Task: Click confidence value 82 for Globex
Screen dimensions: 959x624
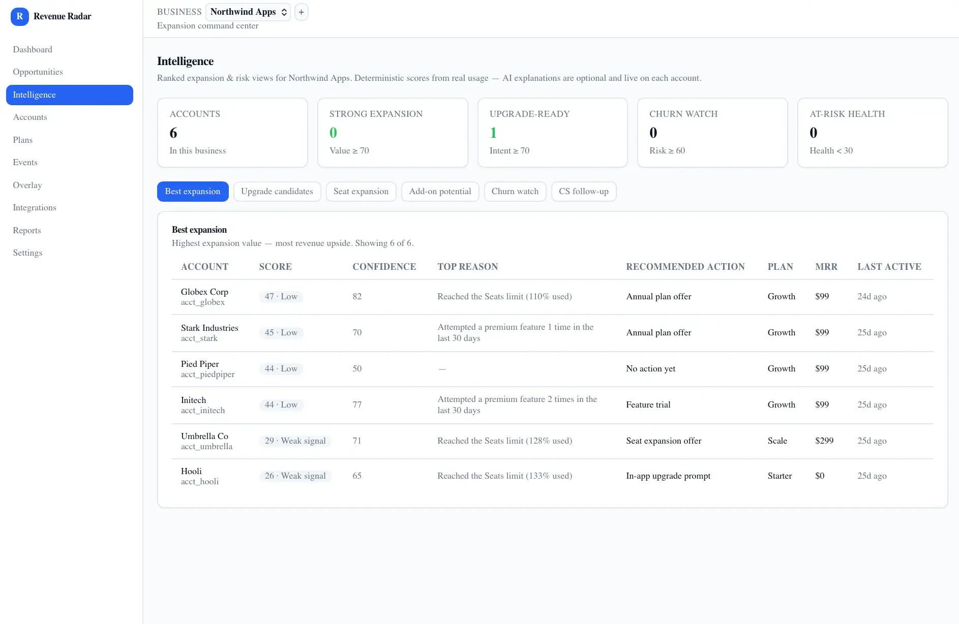Action: (x=357, y=297)
